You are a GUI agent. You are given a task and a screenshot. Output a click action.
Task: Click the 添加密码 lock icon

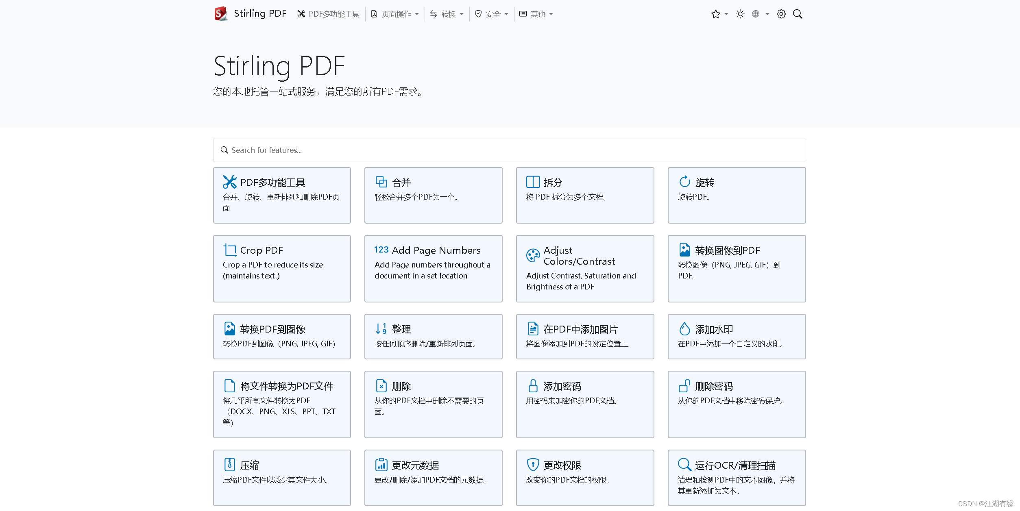pyautogui.click(x=533, y=385)
